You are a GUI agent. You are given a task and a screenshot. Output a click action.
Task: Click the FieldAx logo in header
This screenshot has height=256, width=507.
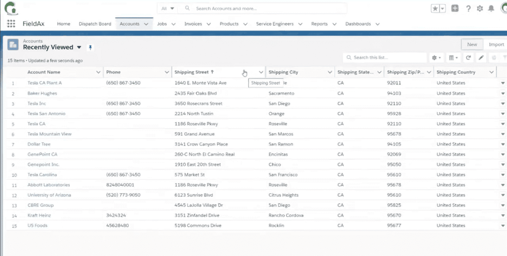(x=11, y=8)
